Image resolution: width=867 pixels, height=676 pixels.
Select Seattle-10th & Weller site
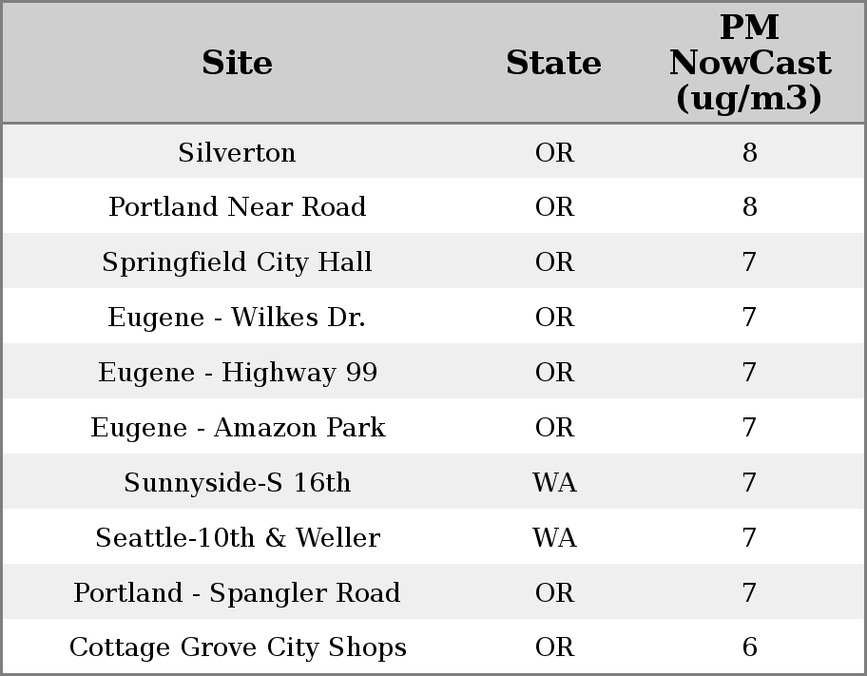(x=237, y=538)
